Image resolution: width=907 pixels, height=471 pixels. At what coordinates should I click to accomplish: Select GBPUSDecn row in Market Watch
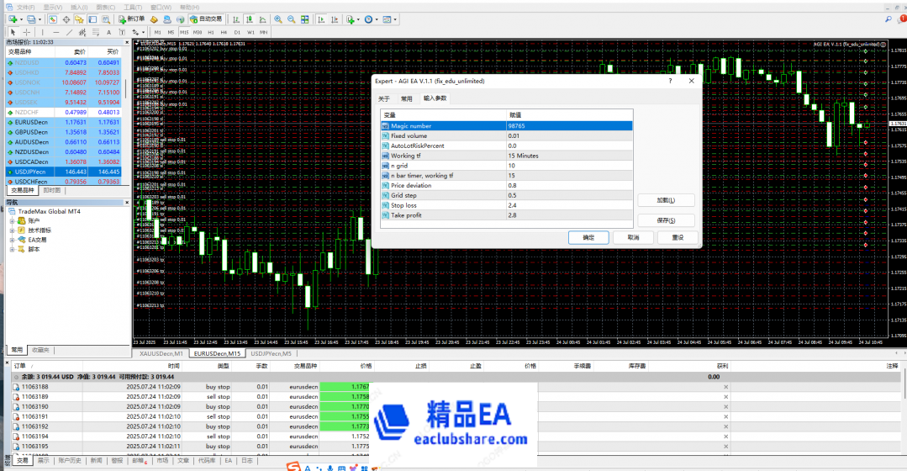tap(64, 132)
